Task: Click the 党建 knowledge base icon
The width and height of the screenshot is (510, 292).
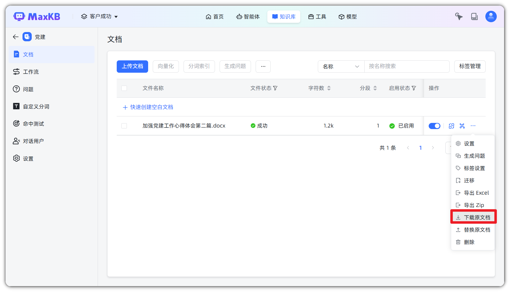Action: 27,37
